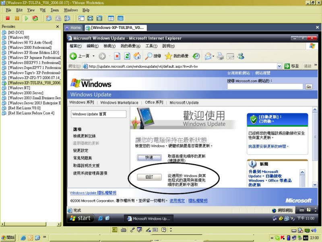Click the Revert to snapshot icon
This screenshot has height=242, width=322.
pyautogui.click(x=58, y=18)
